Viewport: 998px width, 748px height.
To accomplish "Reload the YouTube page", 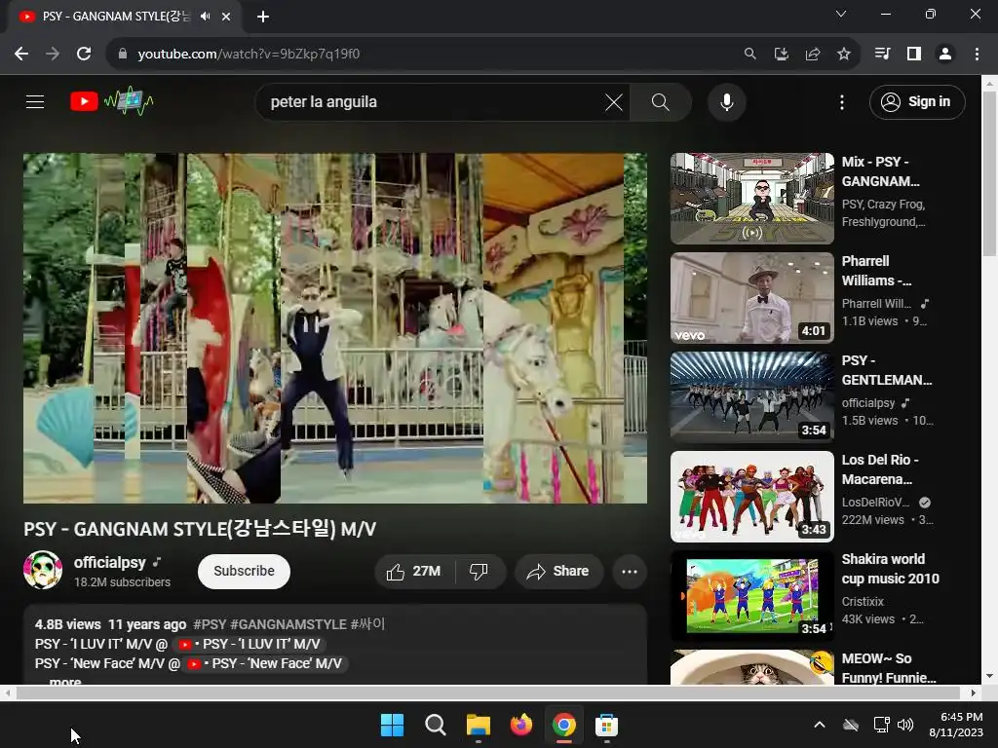I will (84, 55).
